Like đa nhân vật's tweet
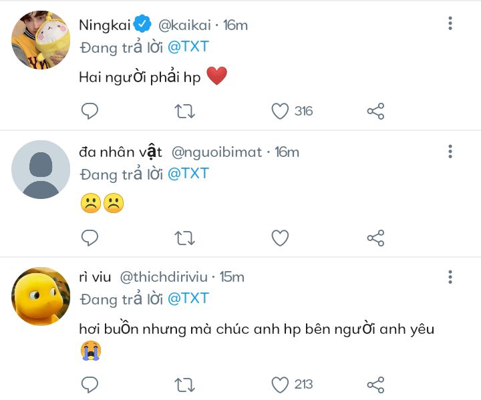 click(x=280, y=237)
